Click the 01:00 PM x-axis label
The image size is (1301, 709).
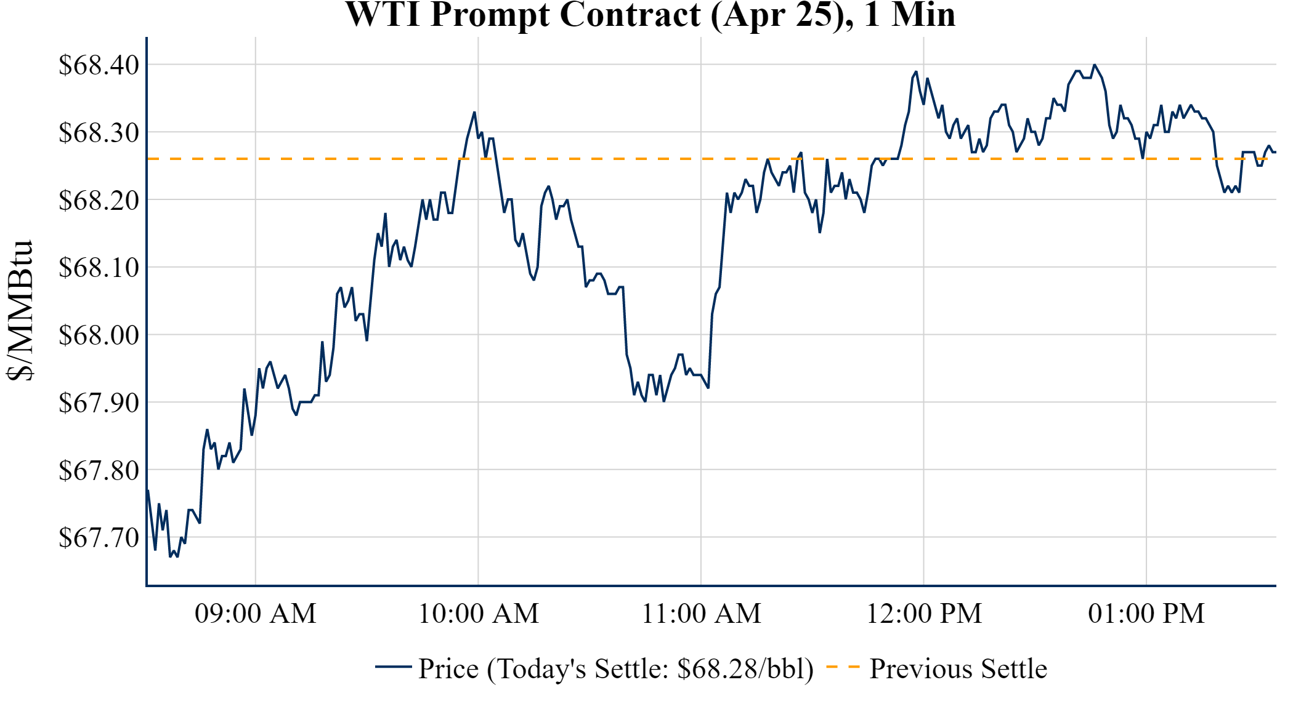click(x=1146, y=614)
